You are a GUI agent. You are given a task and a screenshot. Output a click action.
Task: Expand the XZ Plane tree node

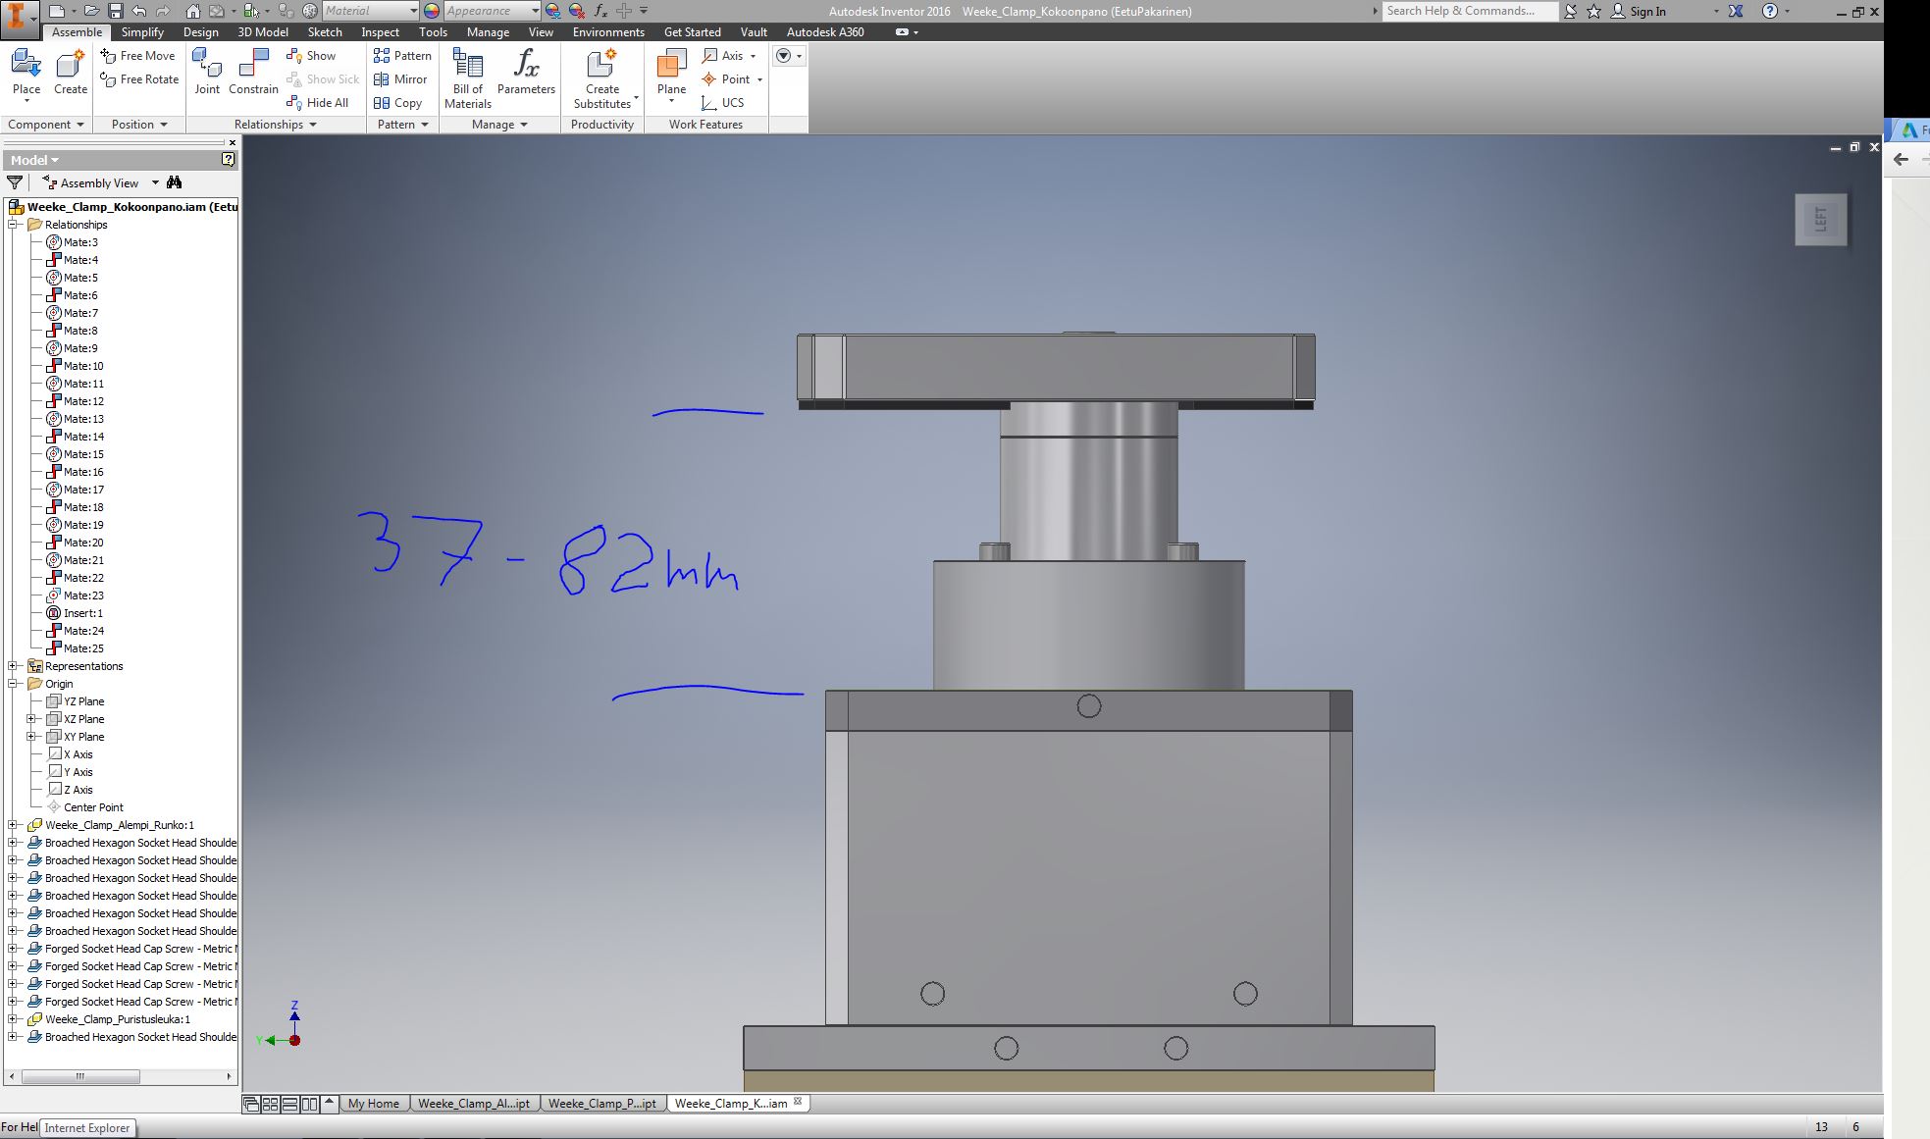[x=30, y=718]
